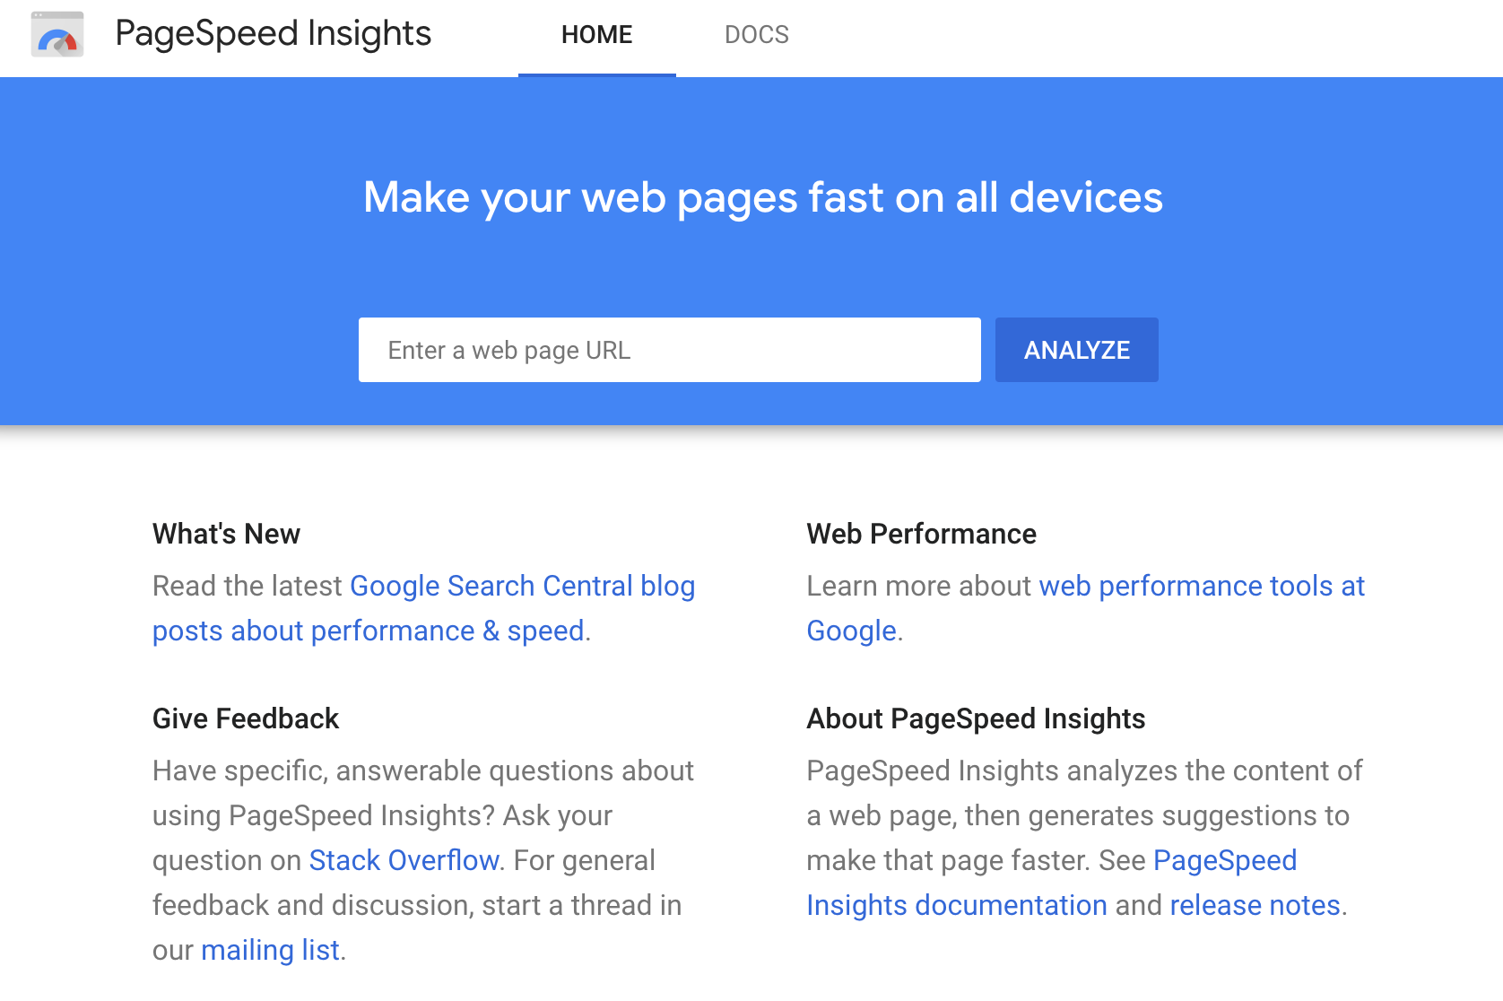This screenshot has height=1001, width=1503.
Task: Click the ANALYZE button
Action: click(1076, 350)
